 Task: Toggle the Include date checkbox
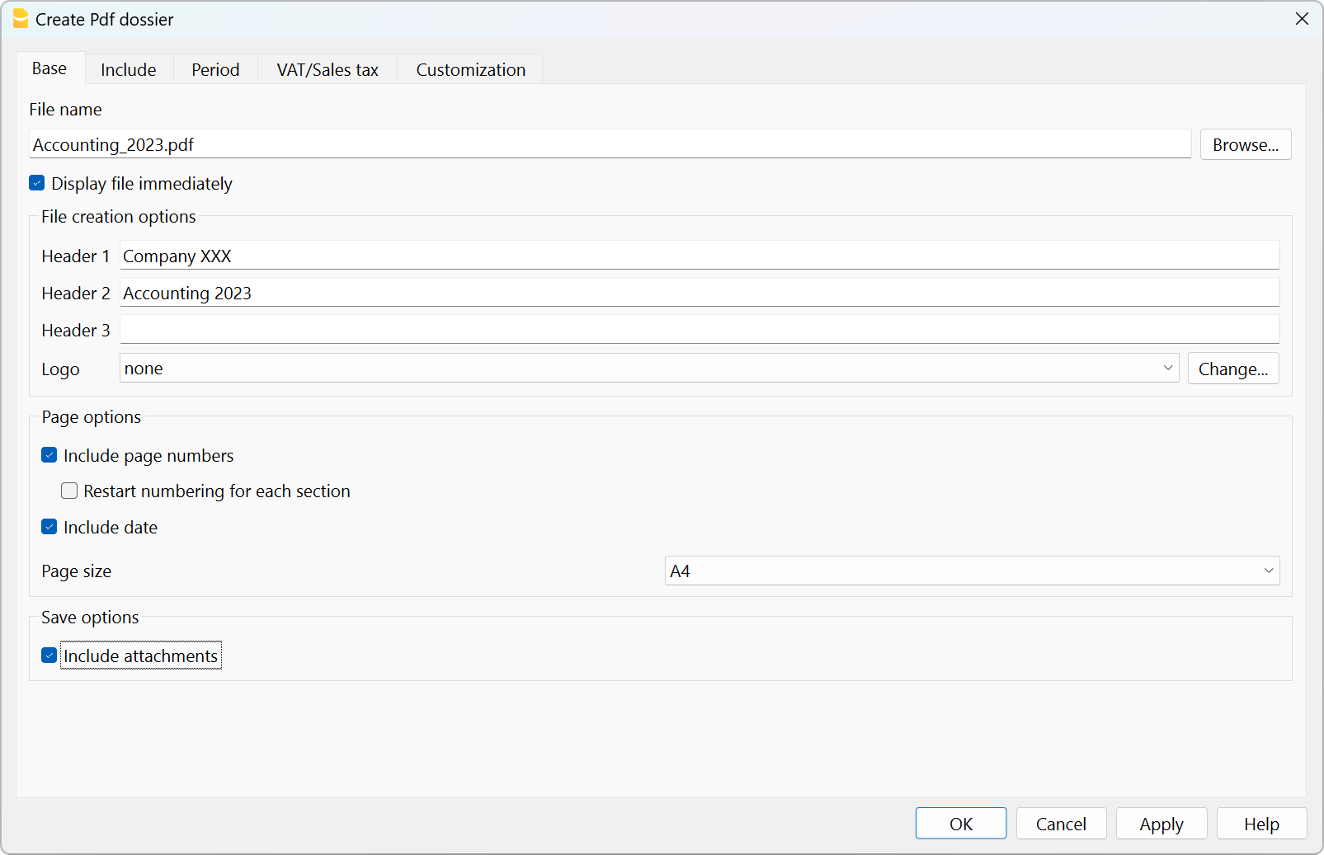[49, 528]
